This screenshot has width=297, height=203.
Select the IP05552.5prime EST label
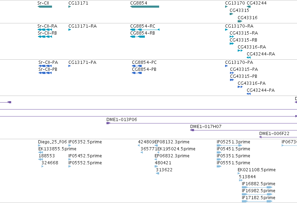(x=85, y=163)
